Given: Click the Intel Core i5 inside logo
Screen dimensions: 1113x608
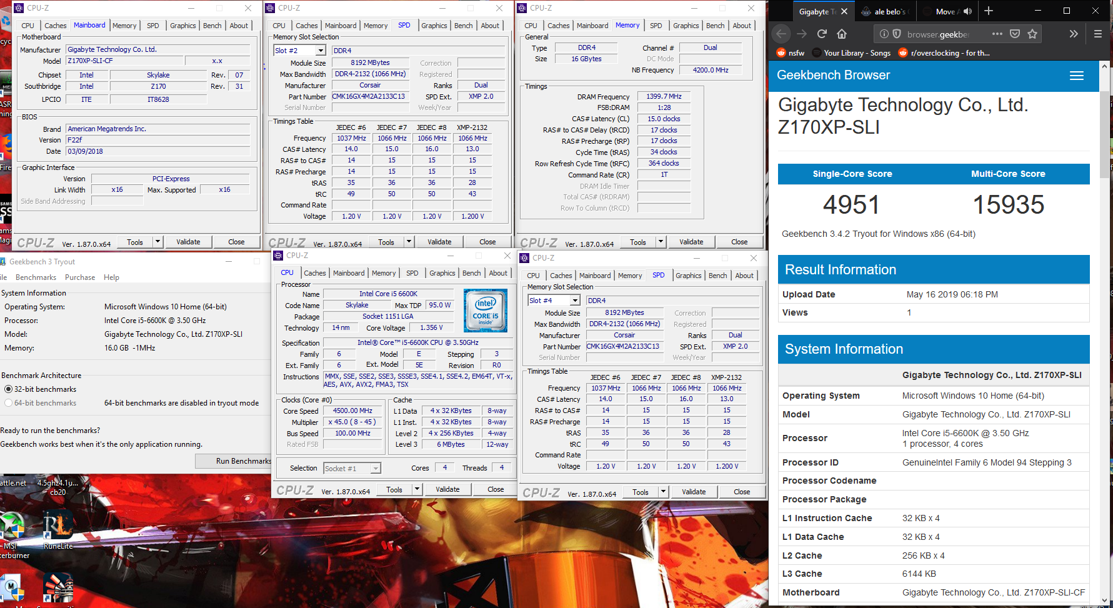Looking at the screenshot, I should [x=486, y=310].
